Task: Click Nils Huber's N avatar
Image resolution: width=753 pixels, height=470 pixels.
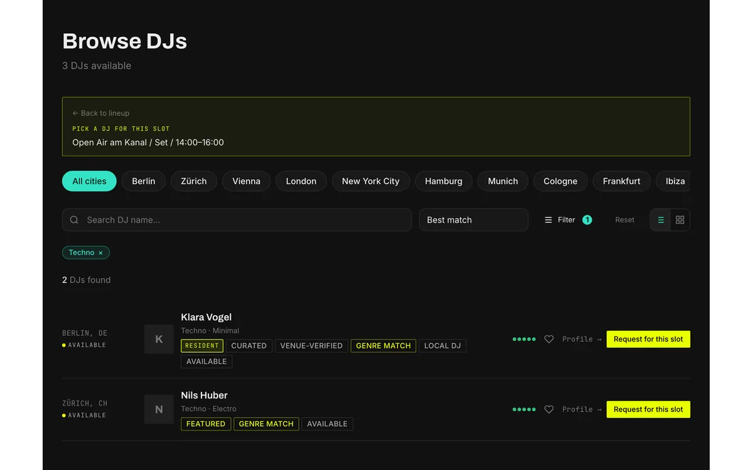Action: point(159,409)
